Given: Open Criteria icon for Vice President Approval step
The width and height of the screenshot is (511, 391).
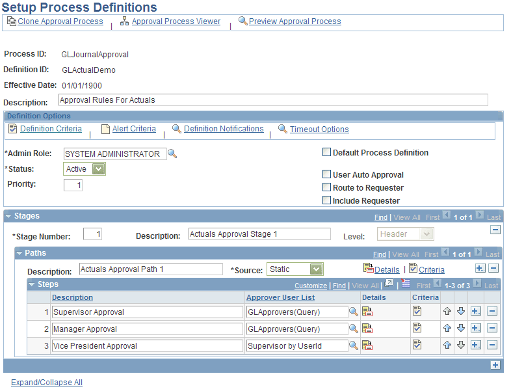Looking at the screenshot, I should (x=417, y=345).
